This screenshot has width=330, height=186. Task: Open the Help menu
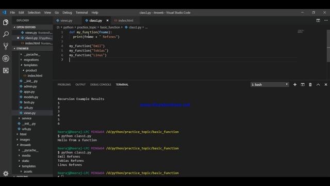[95, 12]
